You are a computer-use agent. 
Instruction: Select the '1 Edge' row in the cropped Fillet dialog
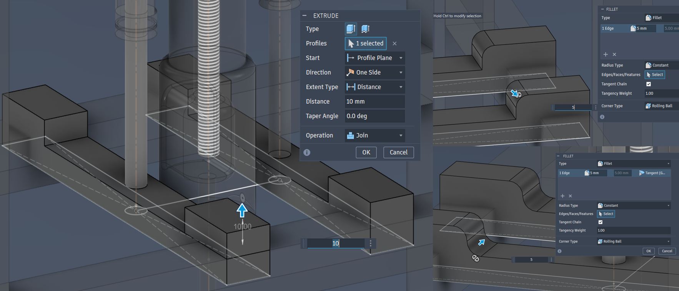pos(640,28)
